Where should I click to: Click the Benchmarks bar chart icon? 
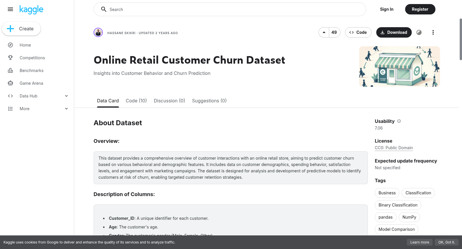10,71
